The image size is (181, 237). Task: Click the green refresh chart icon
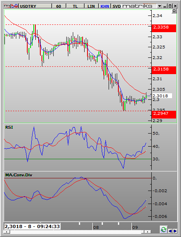pyautogui.click(x=164, y=230)
